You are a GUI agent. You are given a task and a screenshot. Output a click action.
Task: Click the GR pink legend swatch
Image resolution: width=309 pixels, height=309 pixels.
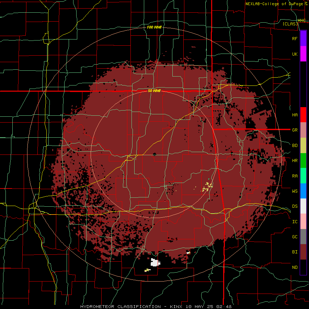tap(303, 130)
